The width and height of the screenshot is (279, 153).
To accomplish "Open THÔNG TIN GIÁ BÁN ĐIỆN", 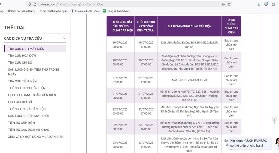I will click(27, 109).
